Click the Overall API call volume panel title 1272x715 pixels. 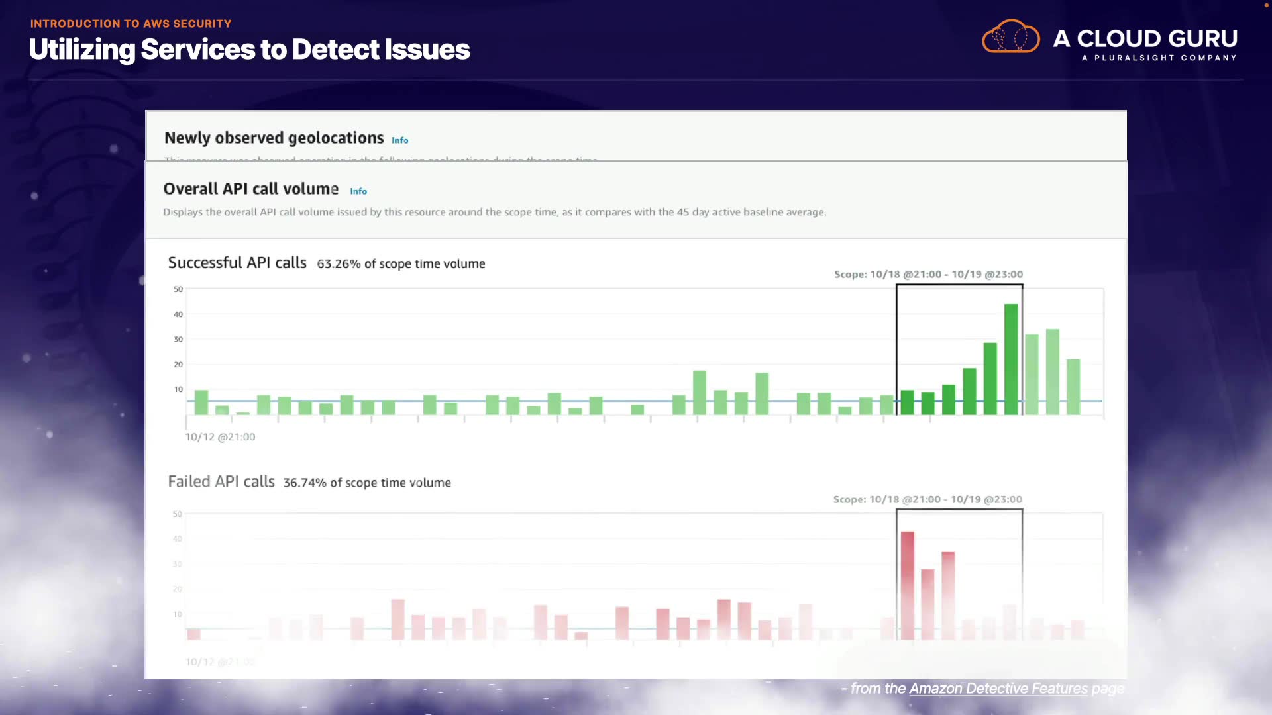[x=250, y=189]
